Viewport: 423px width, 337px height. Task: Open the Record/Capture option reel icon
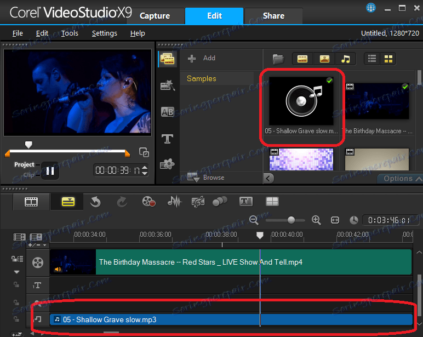coord(148,202)
